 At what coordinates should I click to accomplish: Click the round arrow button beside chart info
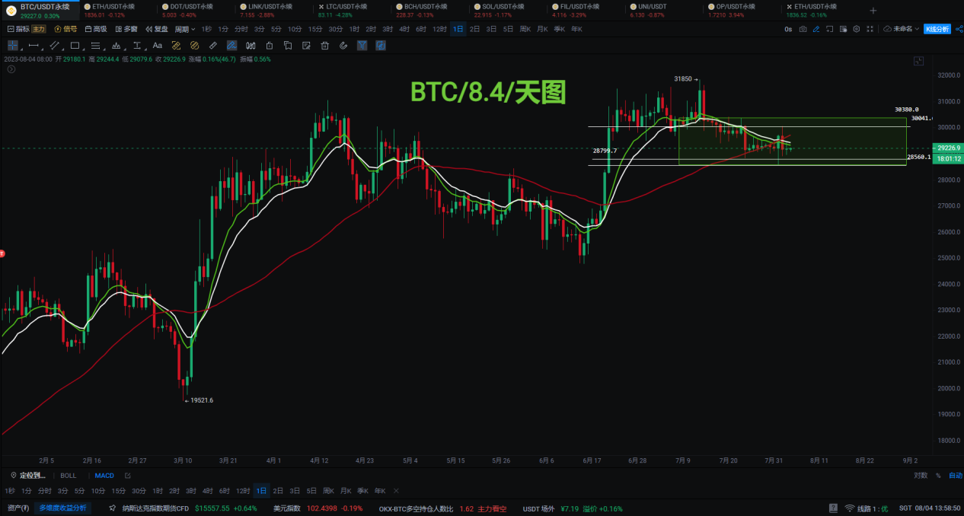pos(11,69)
